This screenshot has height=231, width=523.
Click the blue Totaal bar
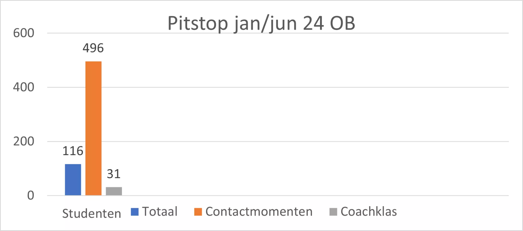click(73, 180)
